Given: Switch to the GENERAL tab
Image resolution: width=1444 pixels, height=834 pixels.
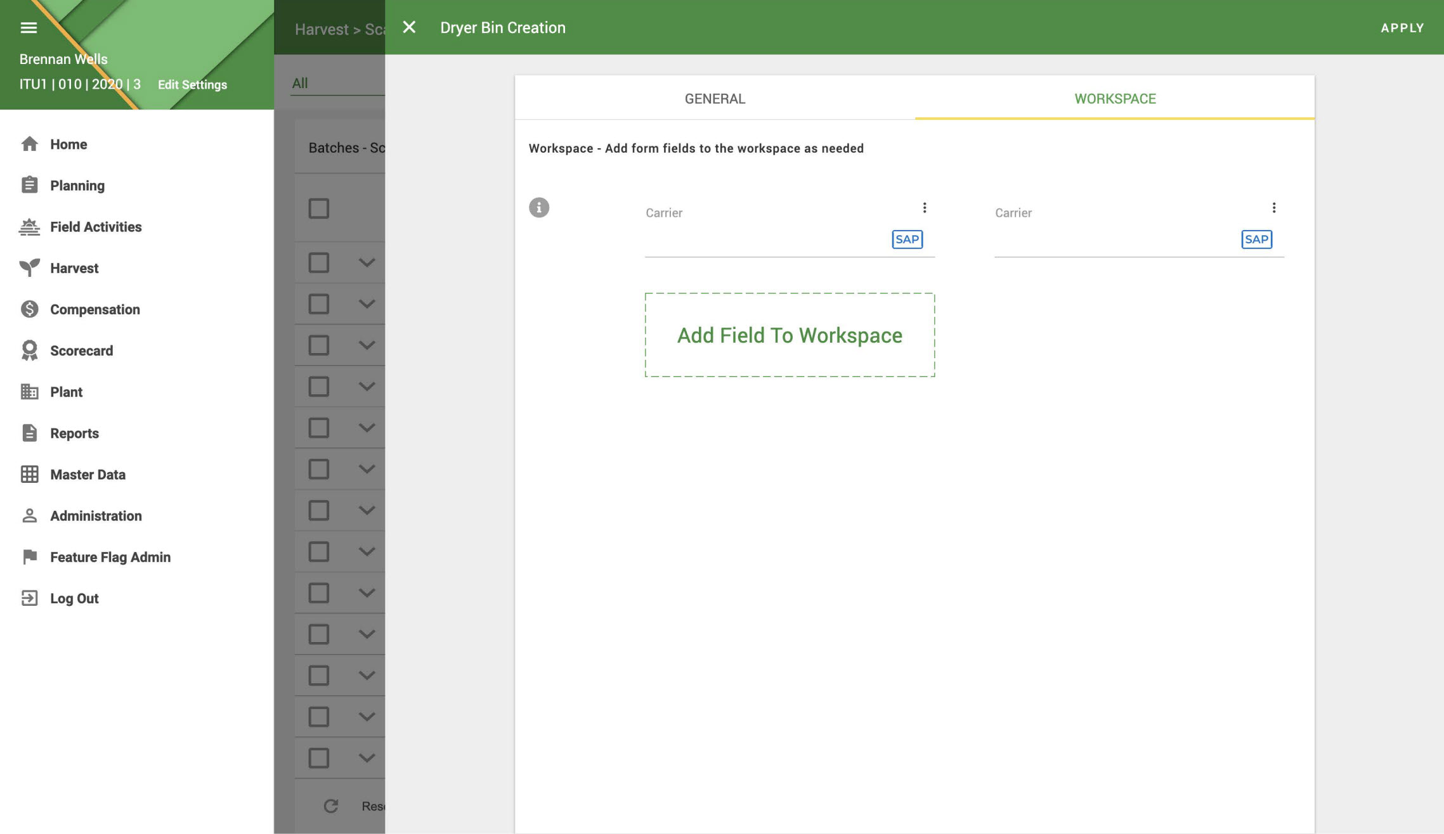Looking at the screenshot, I should click(715, 98).
